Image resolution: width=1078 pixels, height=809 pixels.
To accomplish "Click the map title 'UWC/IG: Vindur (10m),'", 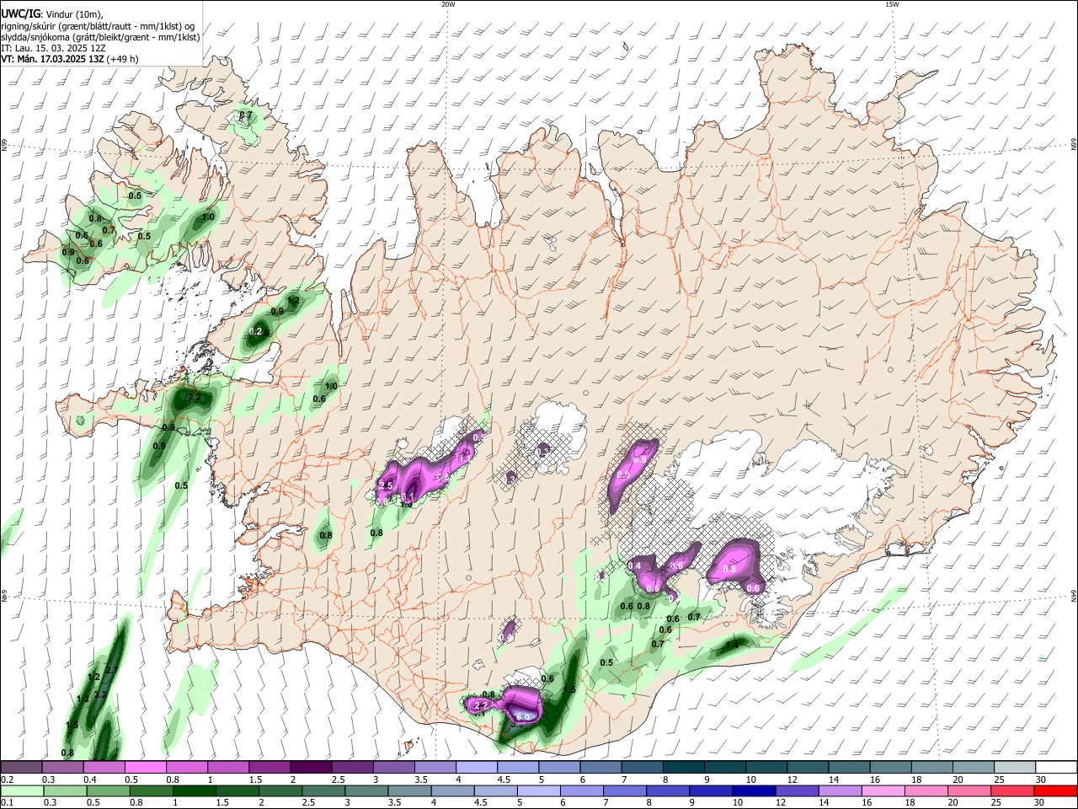I will tap(52, 14).
